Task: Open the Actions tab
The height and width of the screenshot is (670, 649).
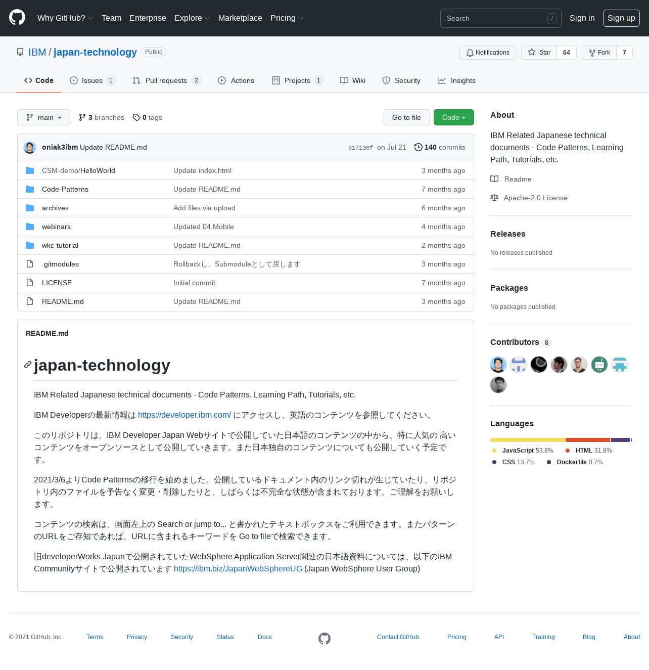Action: pos(236,80)
